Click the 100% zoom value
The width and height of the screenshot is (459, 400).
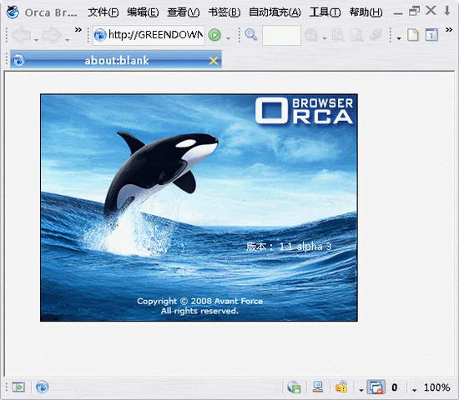(x=436, y=387)
